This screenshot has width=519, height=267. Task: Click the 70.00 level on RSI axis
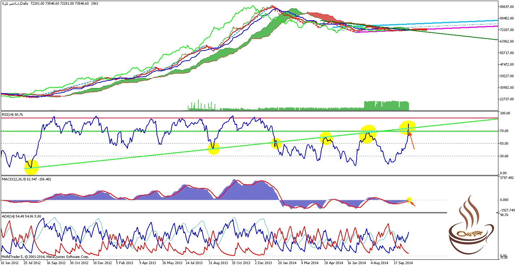[x=505, y=131]
